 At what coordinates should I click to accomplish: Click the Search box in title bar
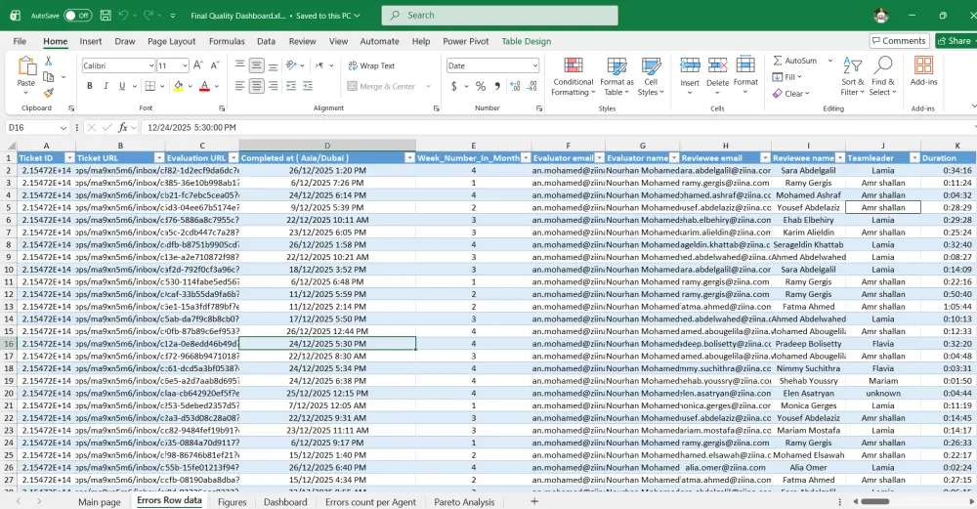499,16
